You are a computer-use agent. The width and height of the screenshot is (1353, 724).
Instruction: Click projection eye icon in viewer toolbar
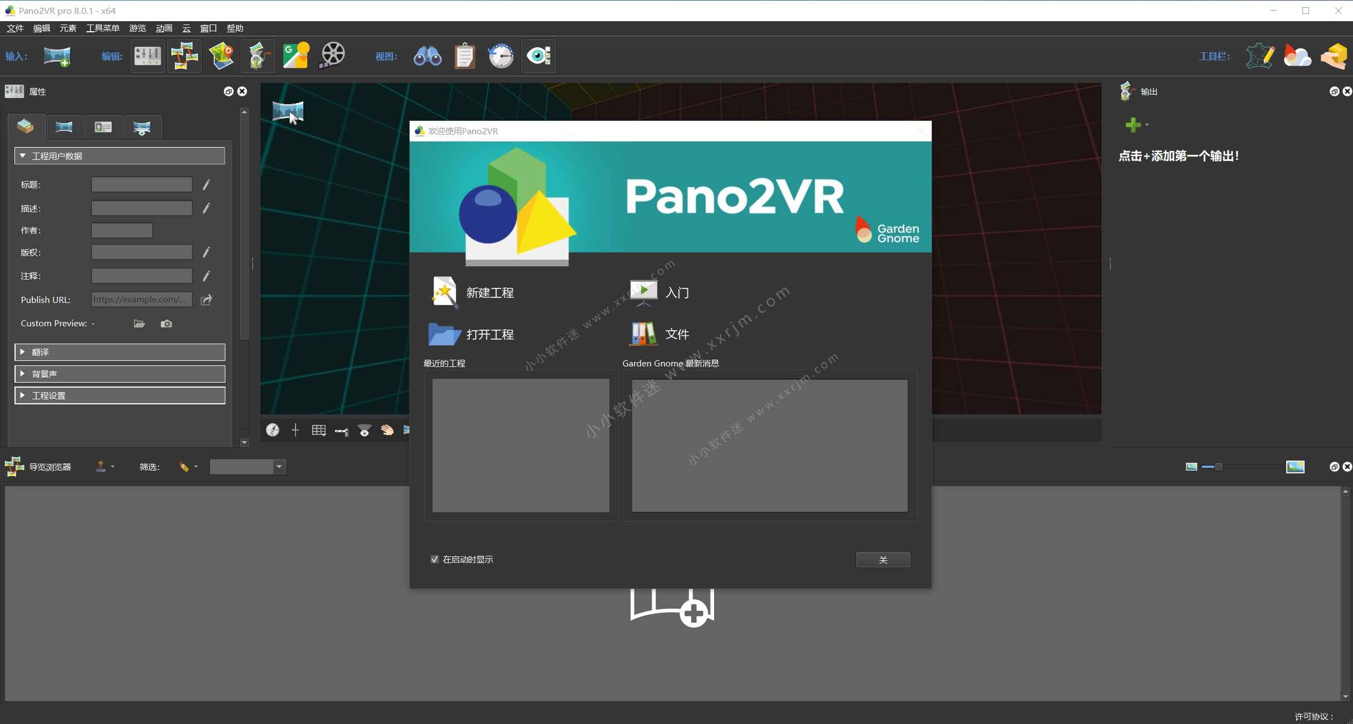tap(365, 430)
